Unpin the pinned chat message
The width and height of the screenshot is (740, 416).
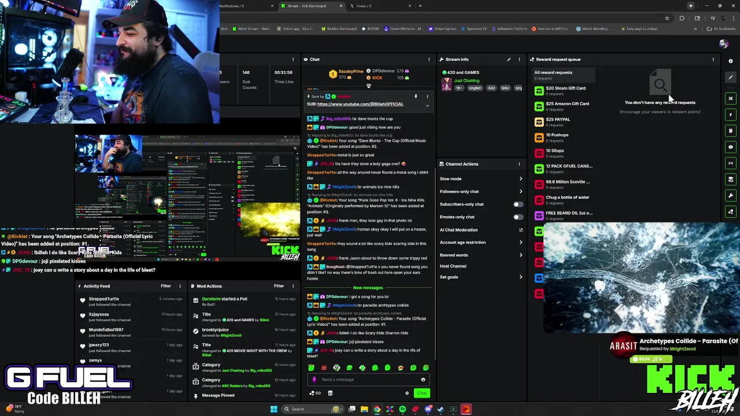coord(416,96)
